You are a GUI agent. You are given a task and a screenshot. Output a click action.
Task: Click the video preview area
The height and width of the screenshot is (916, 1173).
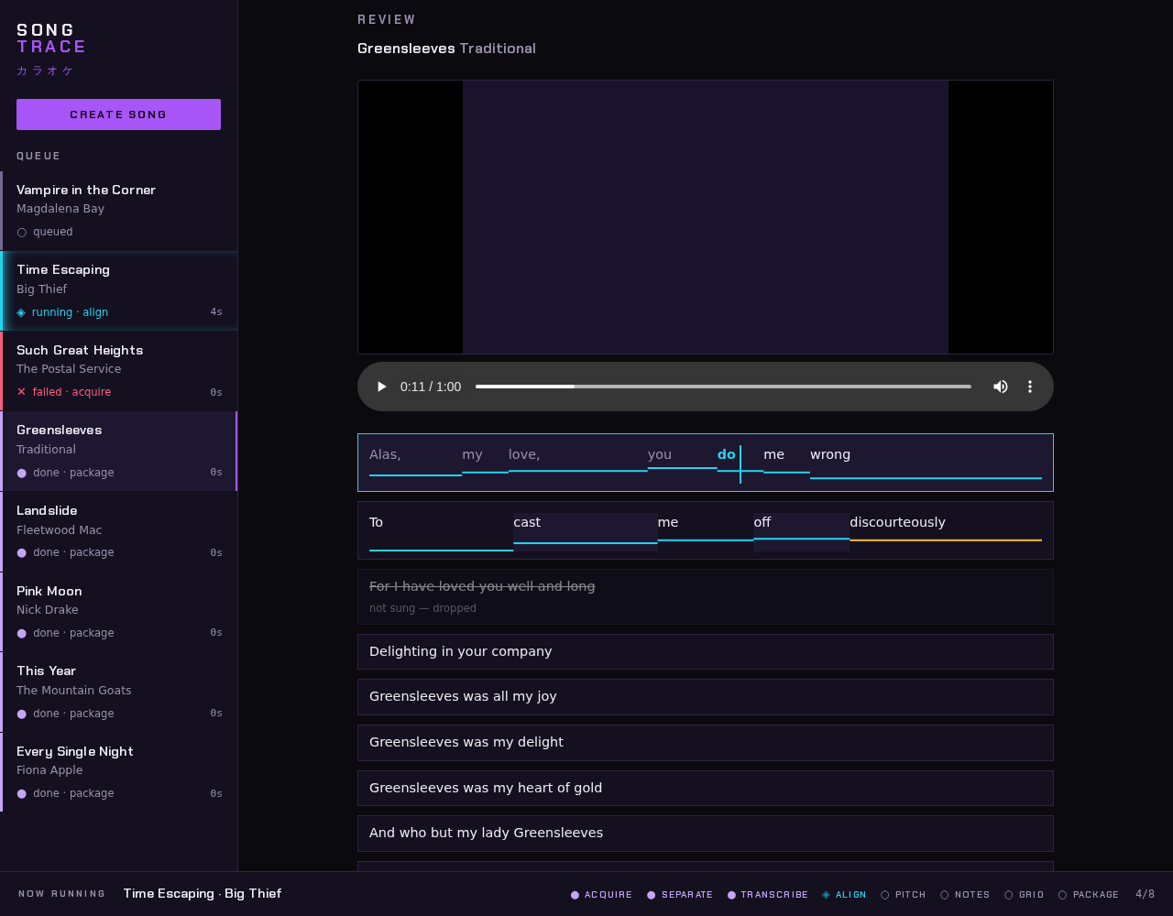(706, 217)
